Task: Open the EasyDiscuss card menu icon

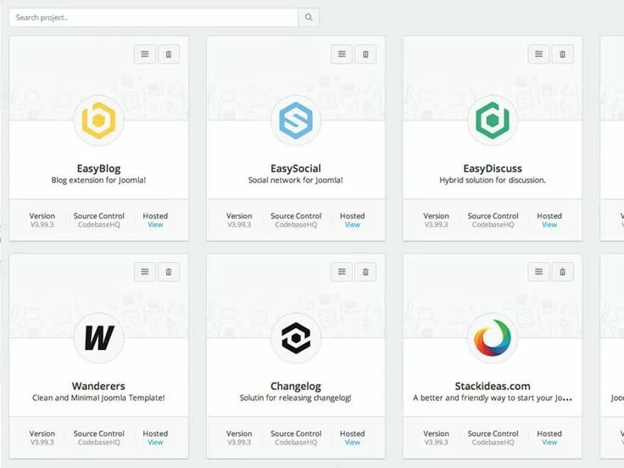Action: pyautogui.click(x=539, y=54)
